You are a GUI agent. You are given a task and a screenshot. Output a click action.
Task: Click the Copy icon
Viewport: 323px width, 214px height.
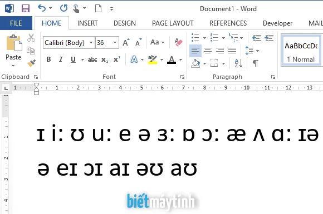coord(31,51)
